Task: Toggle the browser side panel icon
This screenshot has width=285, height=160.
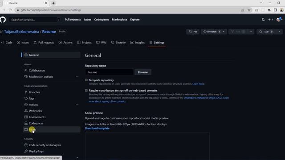Action: point(275,10)
